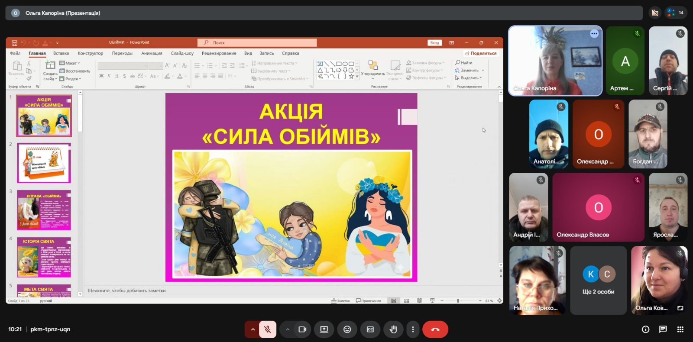Image resolution: width=693 pixels, height=342 pixels.
Task: Click the Поделиться button in PowerPoint
Action: [481, 53]
